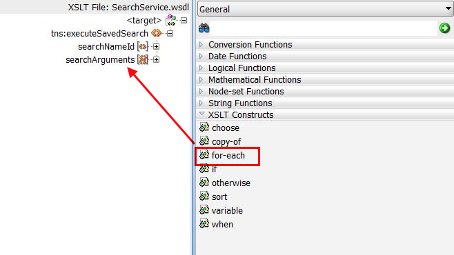Select the otherwise construct icon
Viewport: 454px width, 255px height.
204,182
